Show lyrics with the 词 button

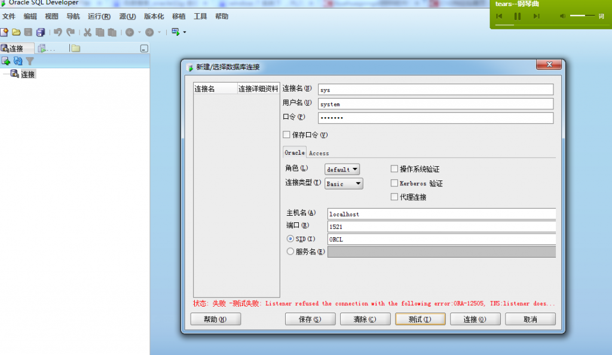coord(601,16)
